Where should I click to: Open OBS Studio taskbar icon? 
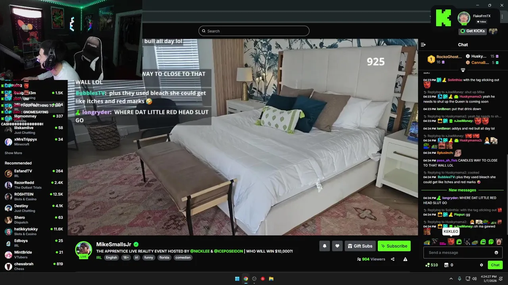click(254, 279)
